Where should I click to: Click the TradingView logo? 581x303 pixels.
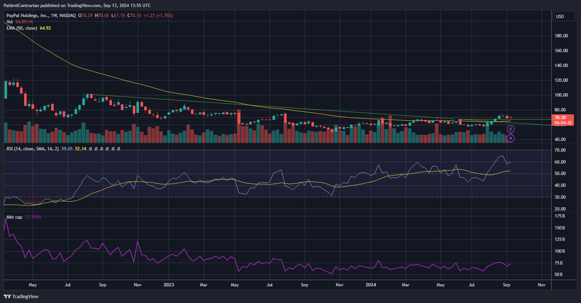click(21, 296)
